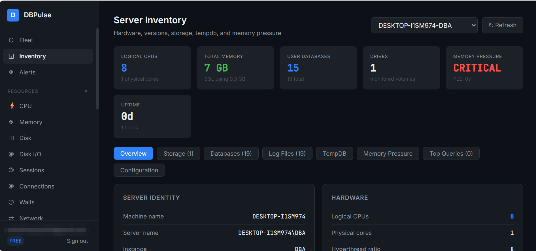536x251 pixels.
Task: Open the Waits resource page
Action: (x=48, y=202)
